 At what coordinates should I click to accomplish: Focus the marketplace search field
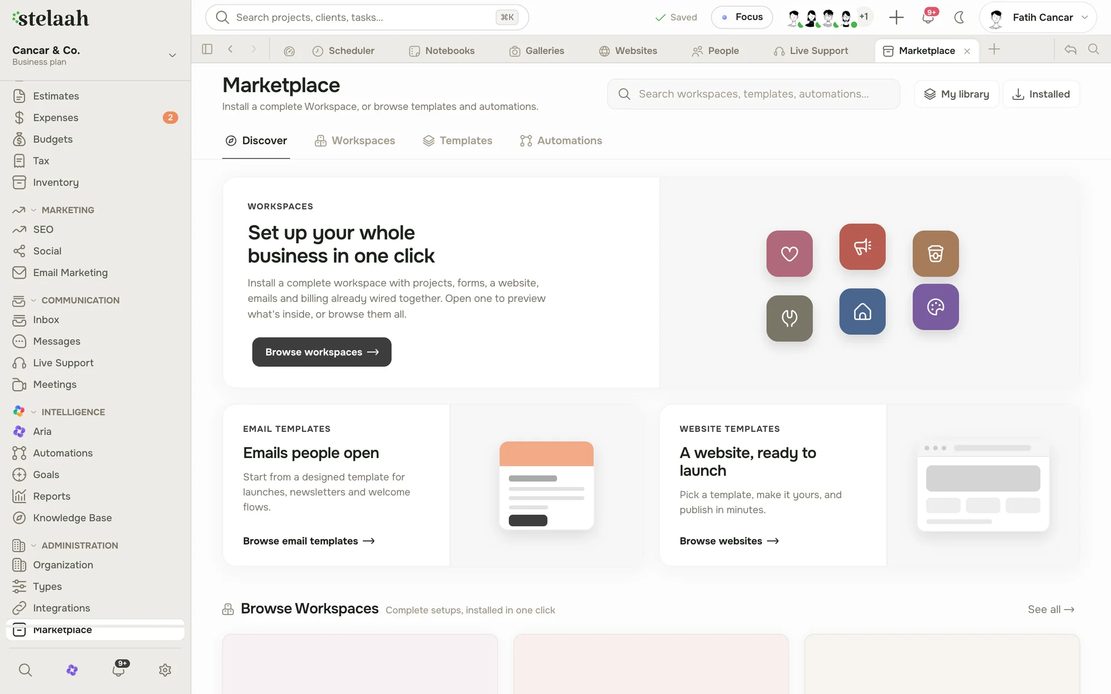pos(753,94)
